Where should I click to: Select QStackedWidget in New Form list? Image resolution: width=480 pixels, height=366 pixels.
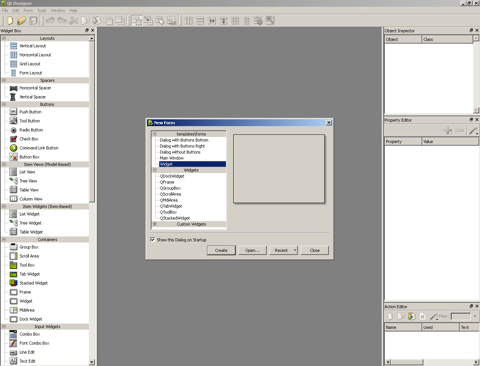(x=175, y=218)
